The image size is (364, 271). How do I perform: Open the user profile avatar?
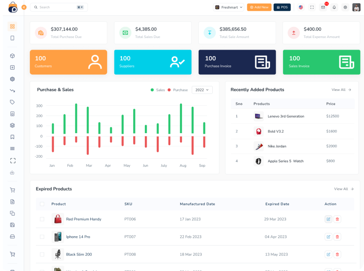pos(357,7)
